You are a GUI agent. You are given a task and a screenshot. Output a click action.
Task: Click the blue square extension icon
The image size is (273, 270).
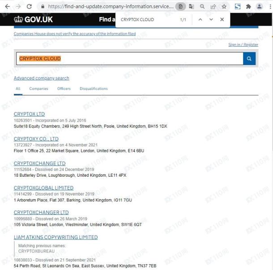238,7
